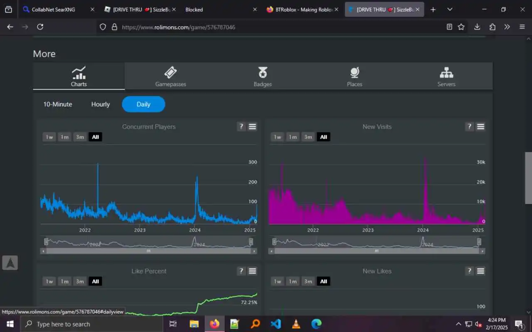Screen dimensions: 532x332
Task: Open Windows Start menu
Action: click(x=10, y=324)
